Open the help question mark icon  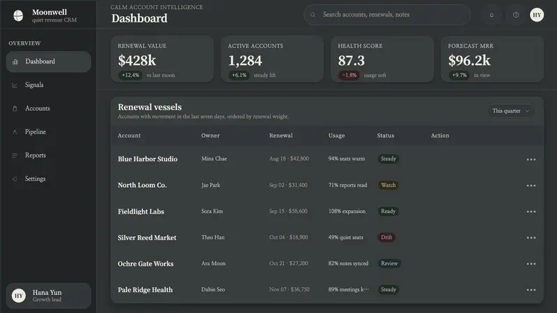pyautogui.click(x=516, y=15)
